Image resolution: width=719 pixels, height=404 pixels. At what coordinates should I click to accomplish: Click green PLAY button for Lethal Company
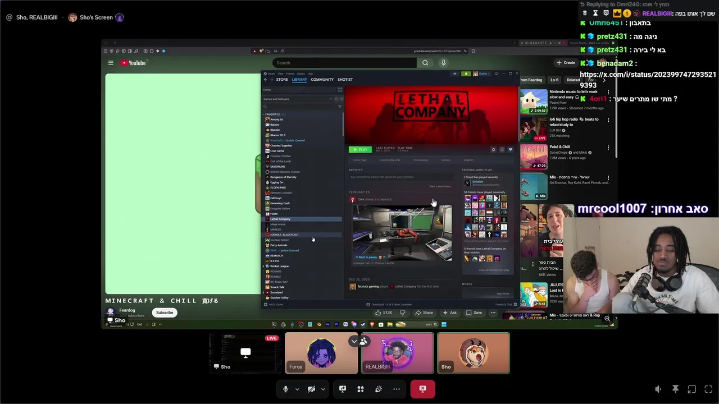pyautogui.click(x=360, y=149)
